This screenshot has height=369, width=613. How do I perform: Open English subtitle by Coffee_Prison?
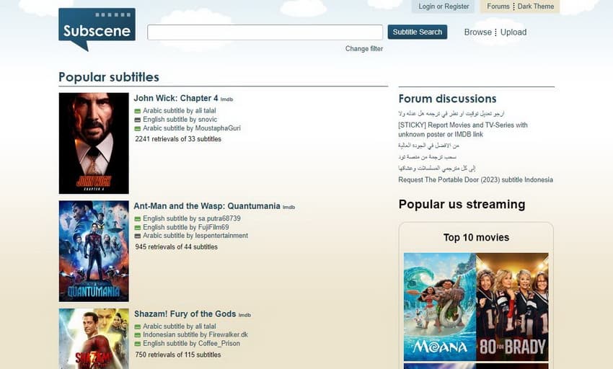click(192, 343)
